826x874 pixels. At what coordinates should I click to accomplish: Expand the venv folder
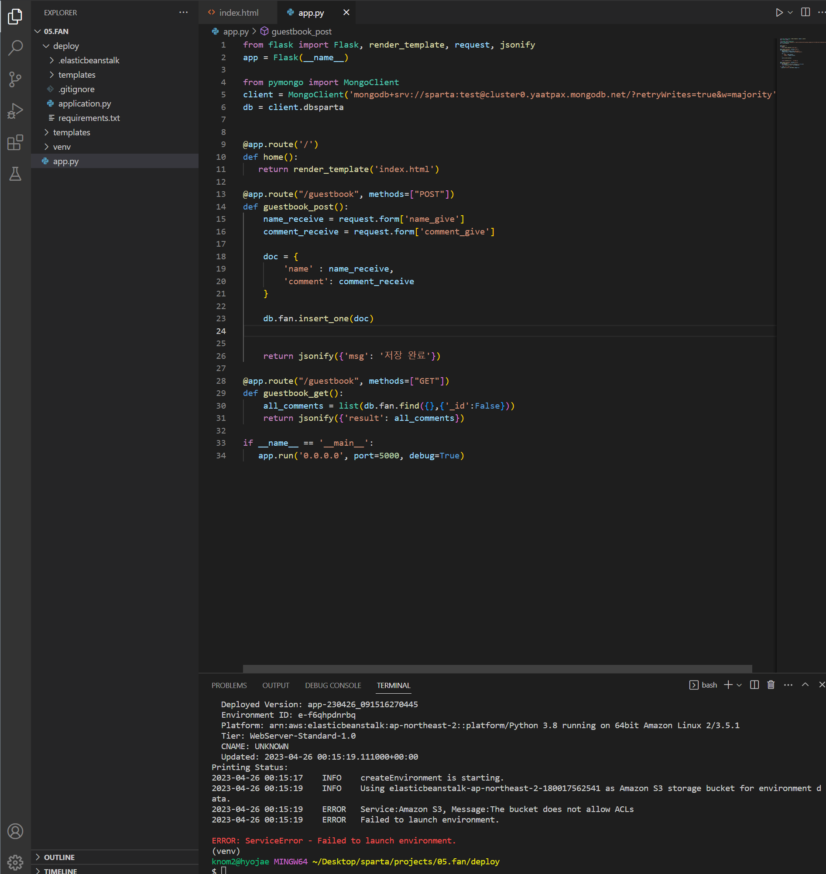coord(114,147)
